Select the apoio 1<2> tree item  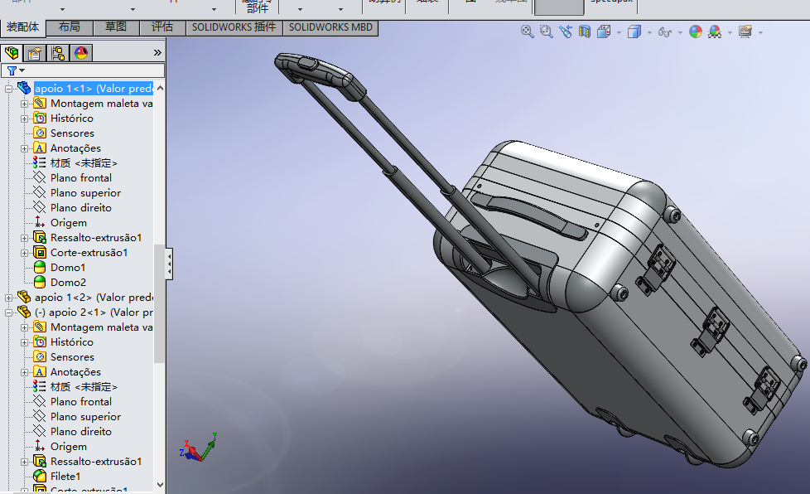click(x=94, y=298)
